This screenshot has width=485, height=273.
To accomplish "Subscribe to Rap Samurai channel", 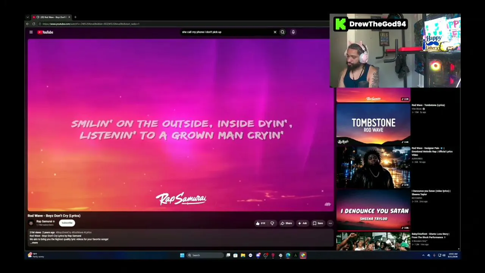I will coord(67,223).
